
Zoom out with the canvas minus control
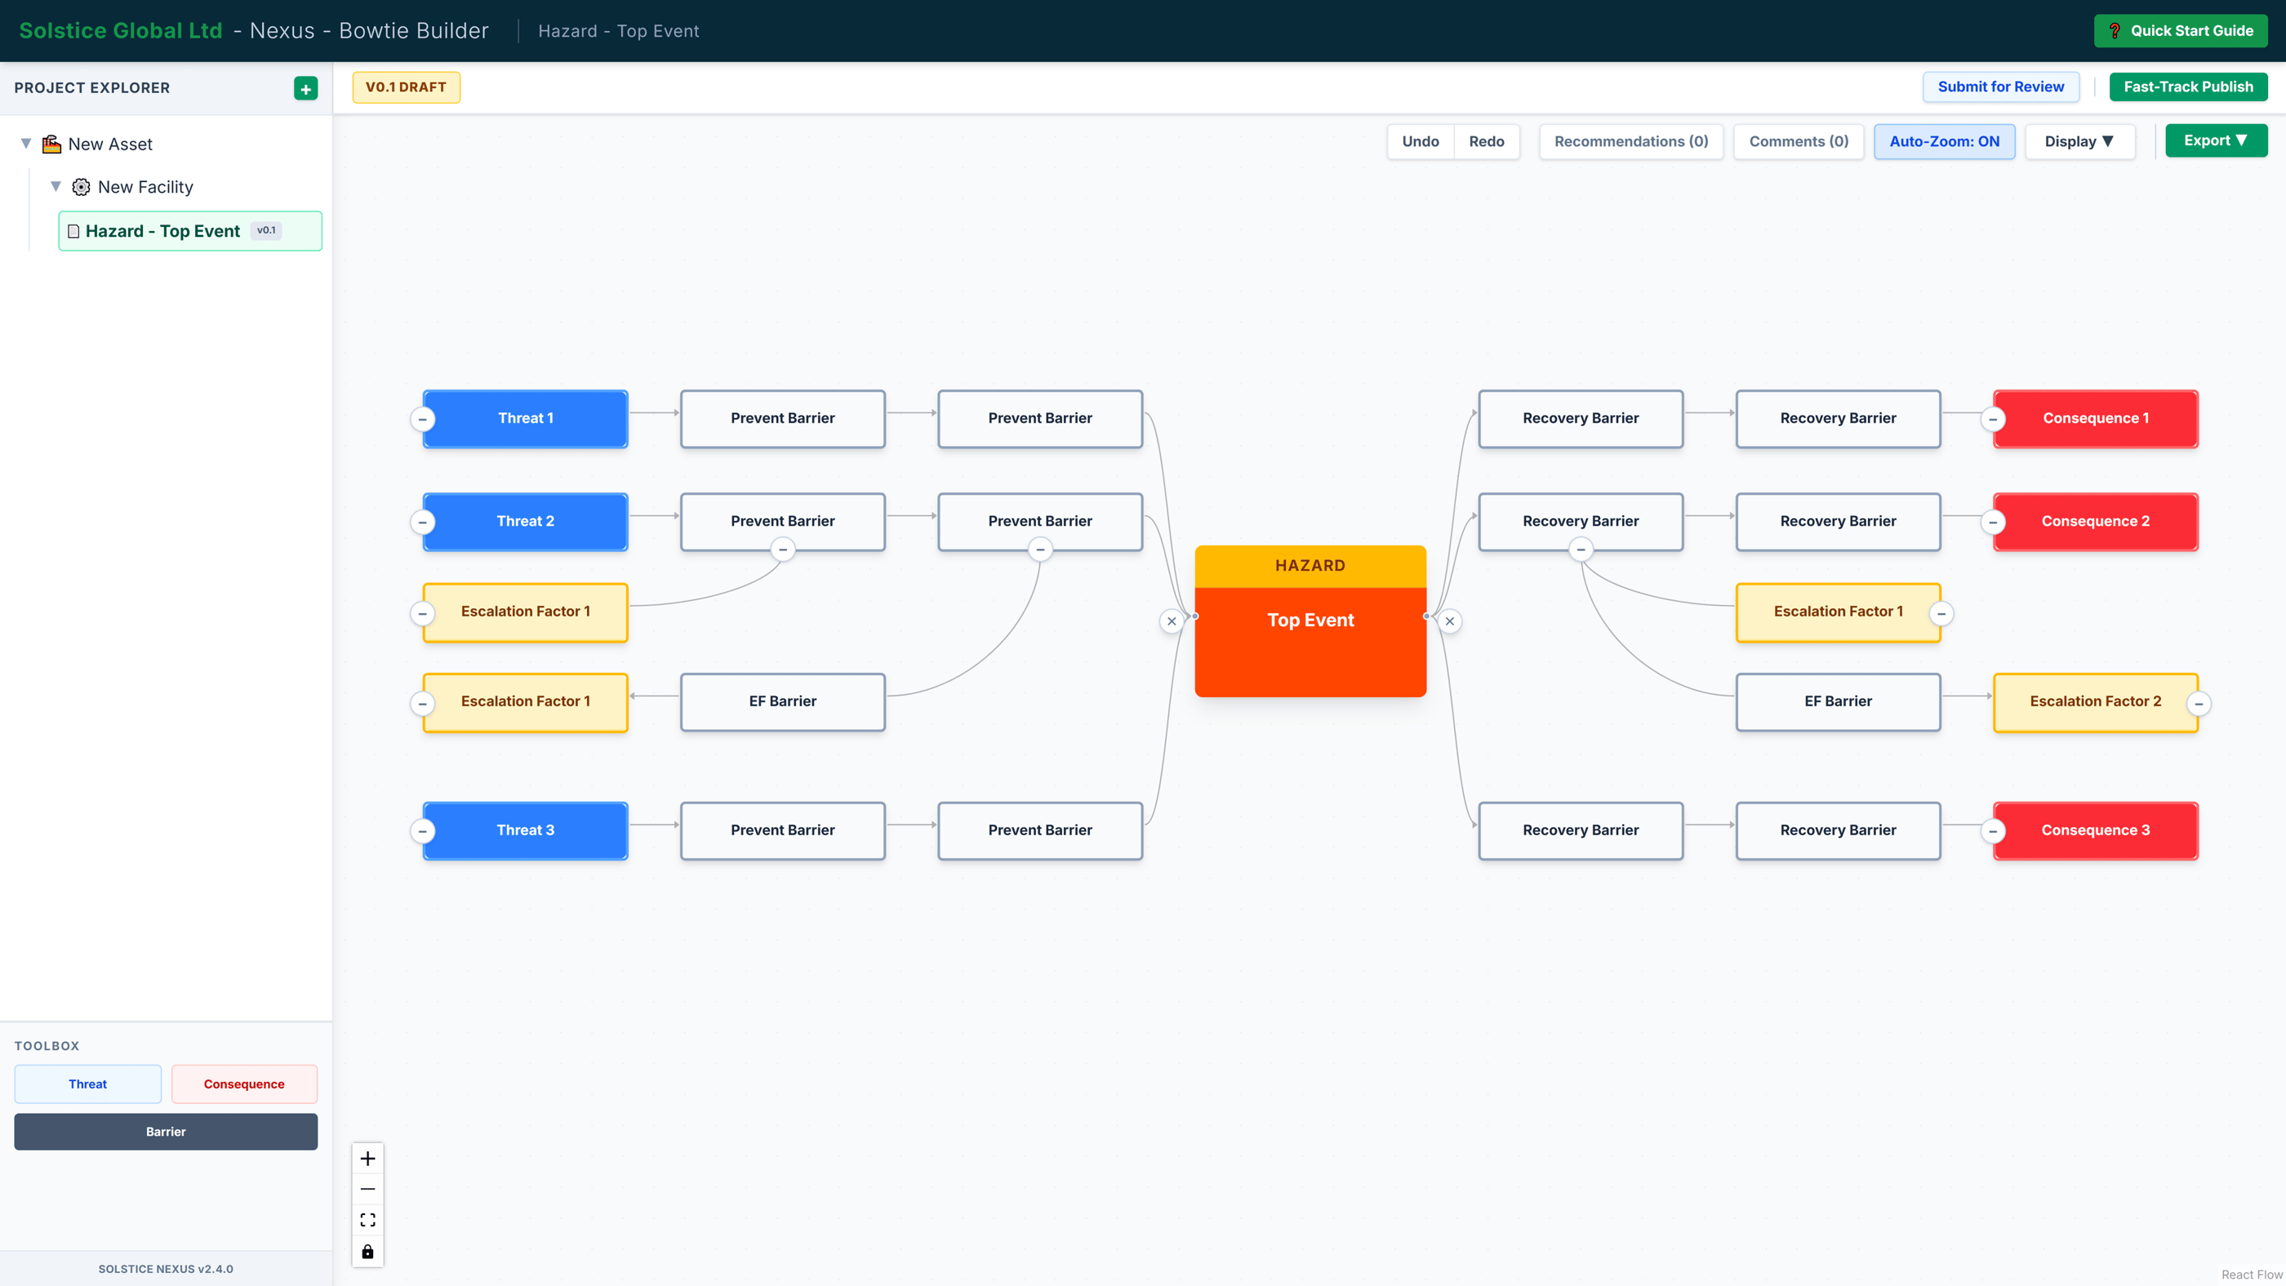coord(367,1190)
